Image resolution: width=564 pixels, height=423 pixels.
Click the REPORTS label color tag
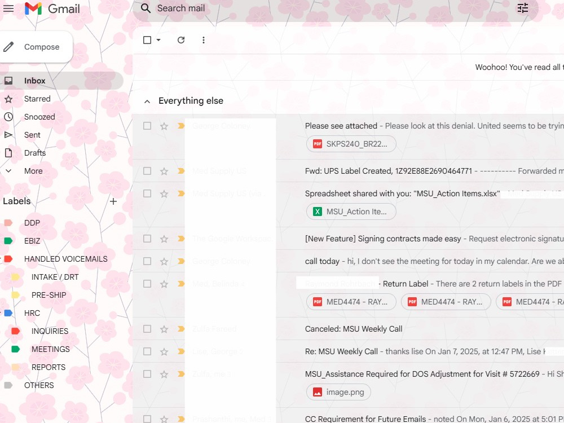[x=15, y=367]
